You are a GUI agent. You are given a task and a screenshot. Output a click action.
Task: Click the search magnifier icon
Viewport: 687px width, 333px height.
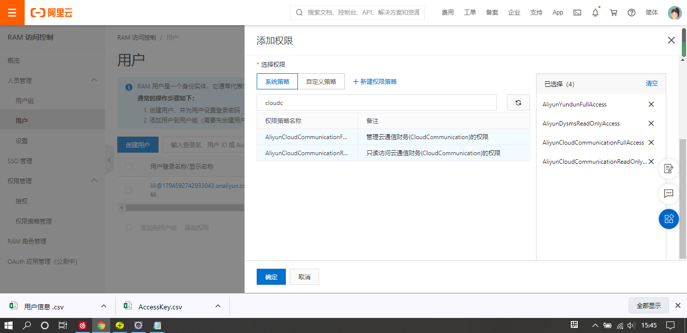tap(299, 13)
